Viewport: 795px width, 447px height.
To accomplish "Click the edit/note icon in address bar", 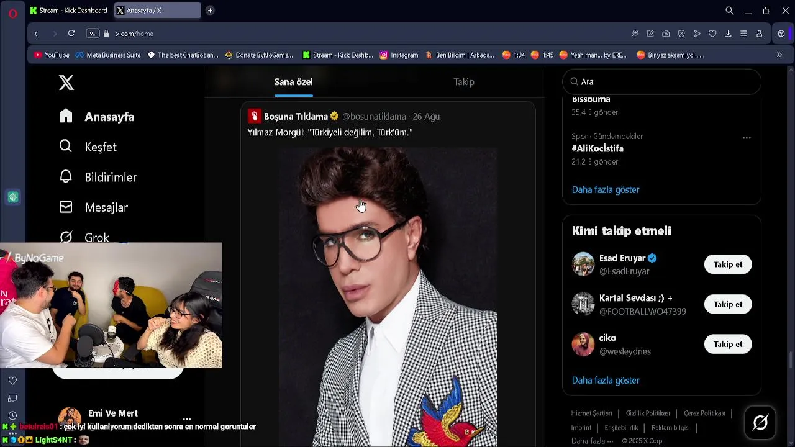I will tap(650, 34).
